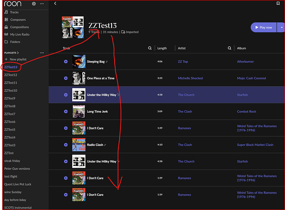Create a New playlist
Image resolution: width=285 pixels, height=210 pixels.
(16, 59)
